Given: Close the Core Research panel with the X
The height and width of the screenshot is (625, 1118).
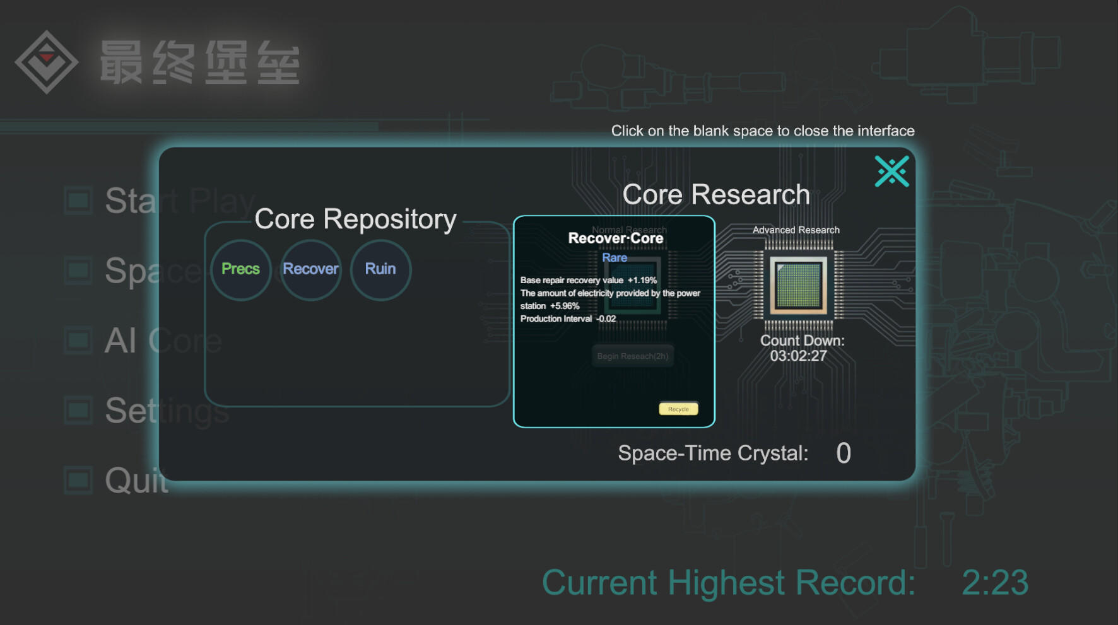Looking at the screenshot, I should coord(891,172).
